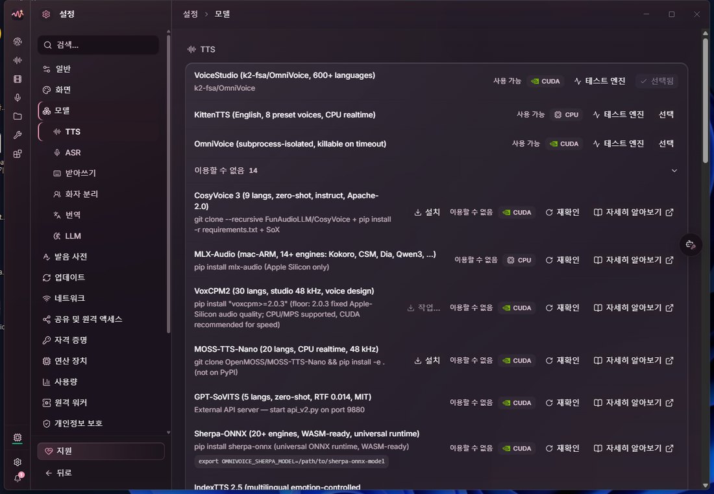Click the export OMNIVOICE_SHERPA_MODEL code snippet
Viewport: 714px width, 494px height.
pos(291,461)
